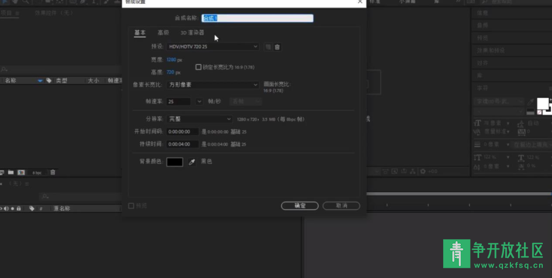This screenshot has width=552, height=278.
Task: Open the Project search filter dropdown
Action: 4,70
